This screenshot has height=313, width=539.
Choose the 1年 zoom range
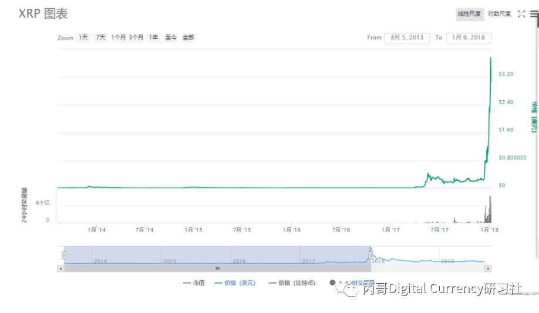tap(153, 38)
